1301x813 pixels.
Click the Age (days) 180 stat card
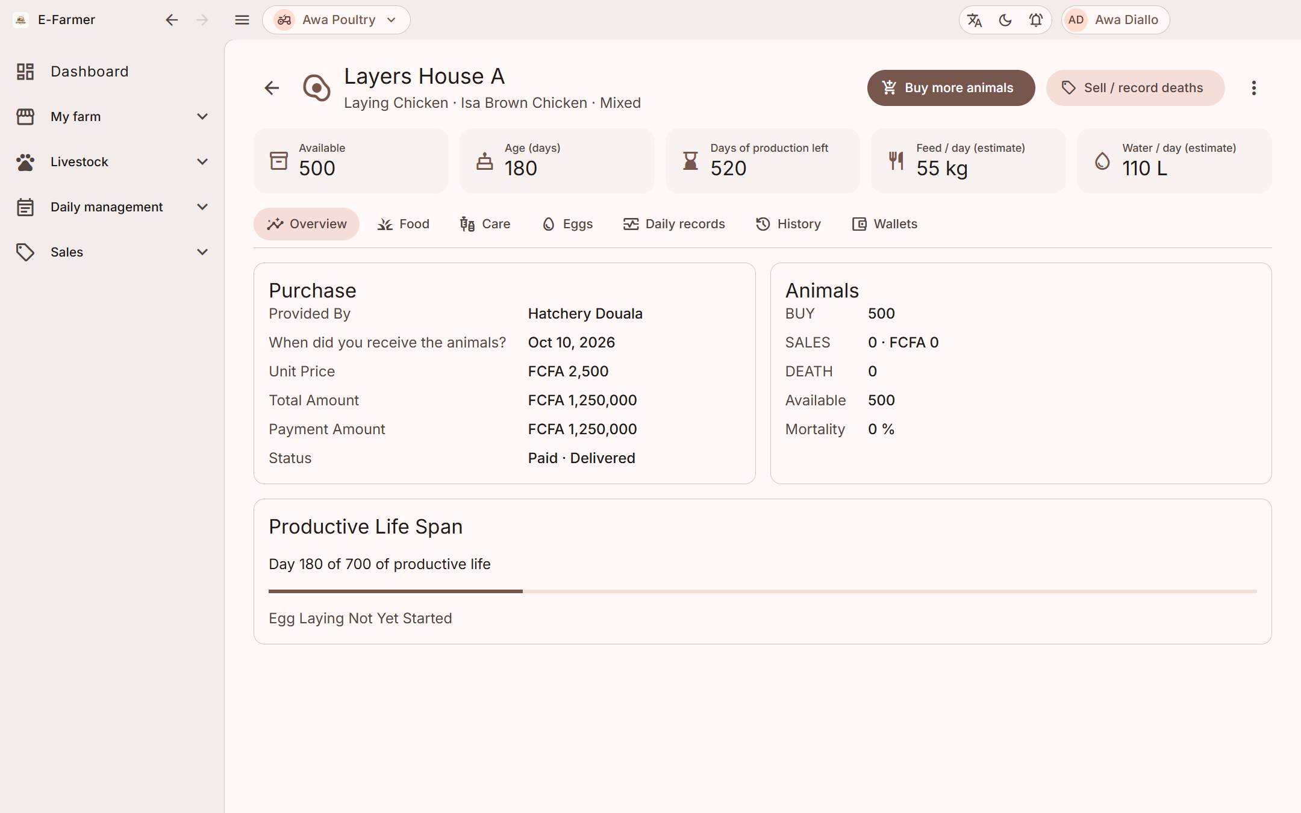[557, 161]
